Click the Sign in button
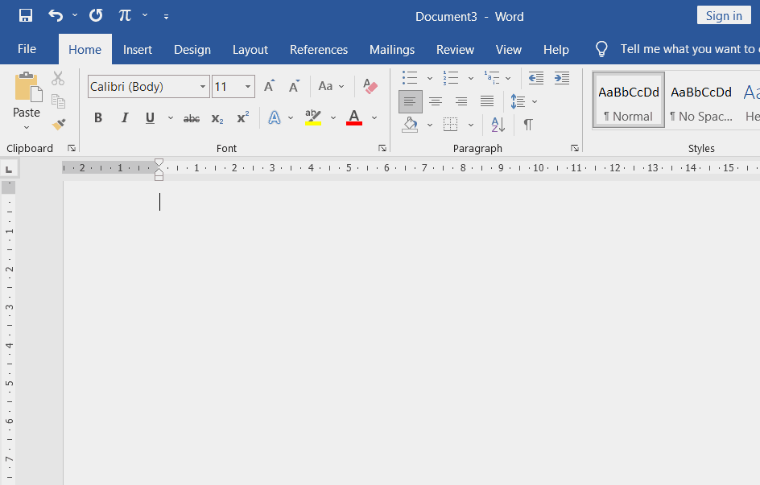The width and height of the screenshot is (760, 485). coord(724,15)
